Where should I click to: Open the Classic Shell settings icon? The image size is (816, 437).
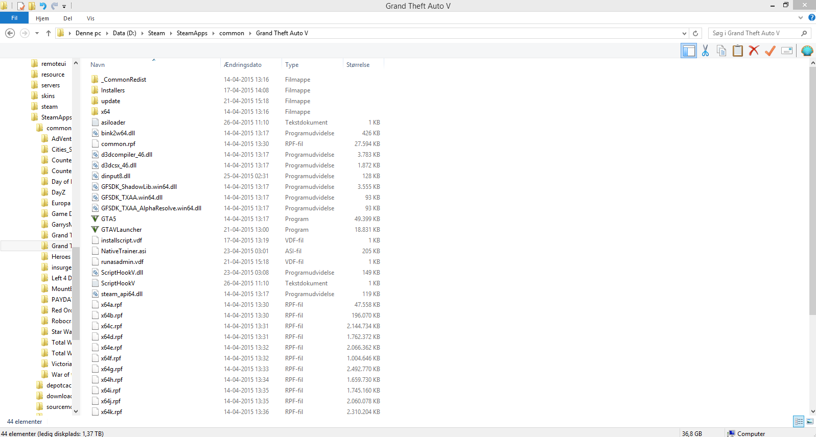pyautogui.click(x=807, y=51)
